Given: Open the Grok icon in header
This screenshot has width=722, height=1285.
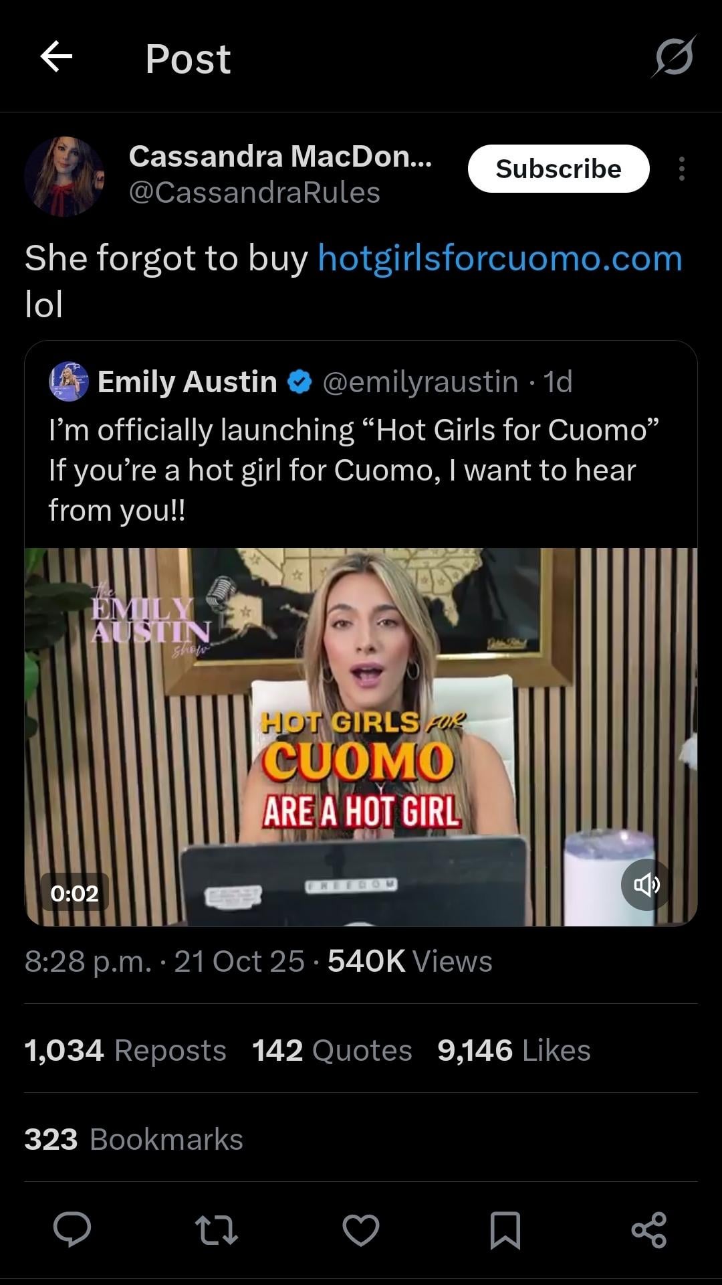Looking at the screenshot, I should pos(673,57).
